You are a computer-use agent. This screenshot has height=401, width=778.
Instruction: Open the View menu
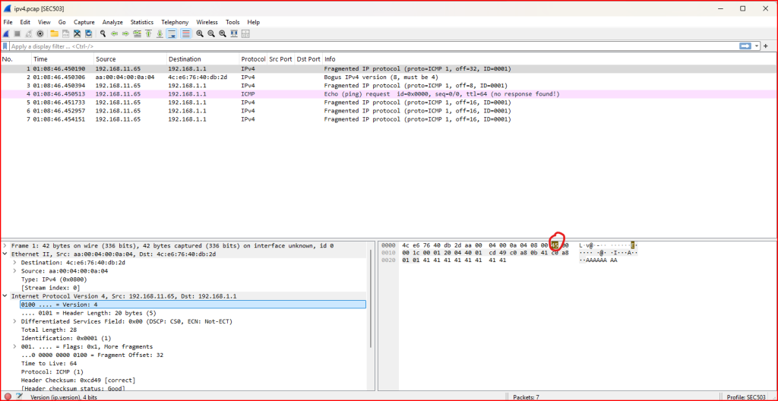[44, 22]
